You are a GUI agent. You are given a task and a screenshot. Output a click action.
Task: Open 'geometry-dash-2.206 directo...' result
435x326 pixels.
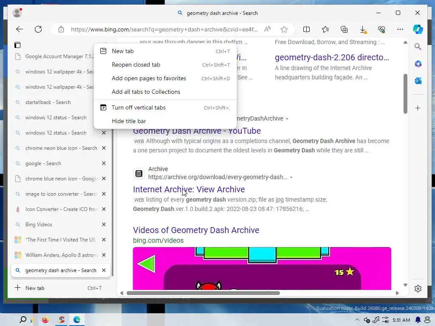(x=332, y=57)
